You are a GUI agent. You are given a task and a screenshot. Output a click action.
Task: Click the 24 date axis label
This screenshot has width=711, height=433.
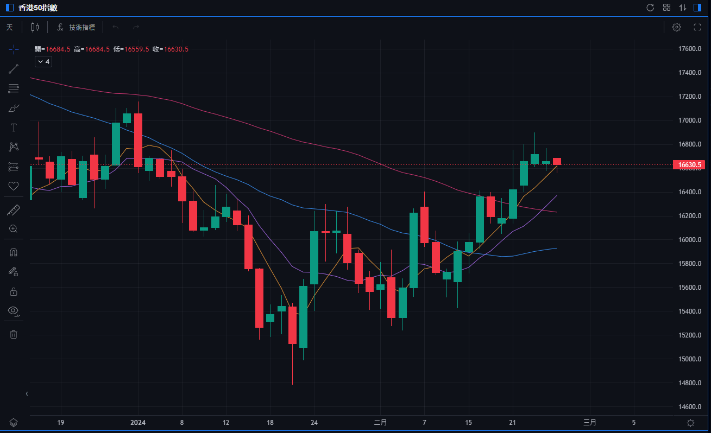tap(314, 423)
